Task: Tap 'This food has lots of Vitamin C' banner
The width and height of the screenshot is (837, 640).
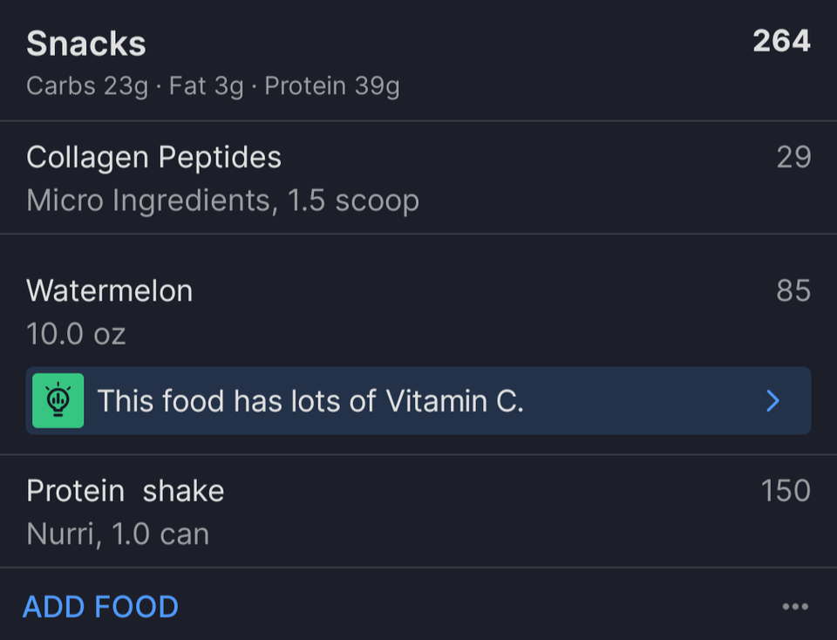Action: click(x=418, y=400)
